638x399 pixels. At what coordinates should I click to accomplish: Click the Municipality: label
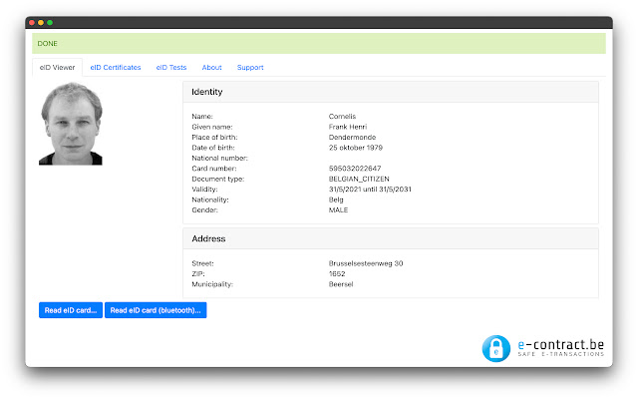pos(212,284)
